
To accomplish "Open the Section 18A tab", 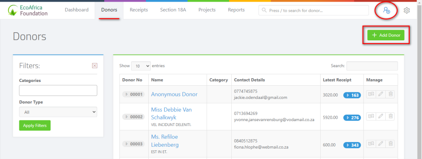I will (x=173, y=10).
